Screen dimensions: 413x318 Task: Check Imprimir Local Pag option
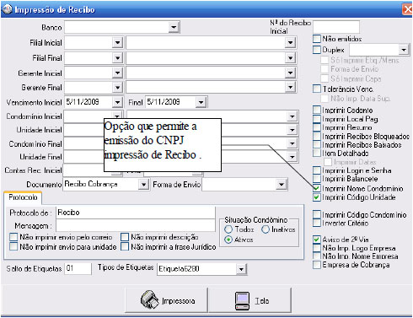point(317,119)
